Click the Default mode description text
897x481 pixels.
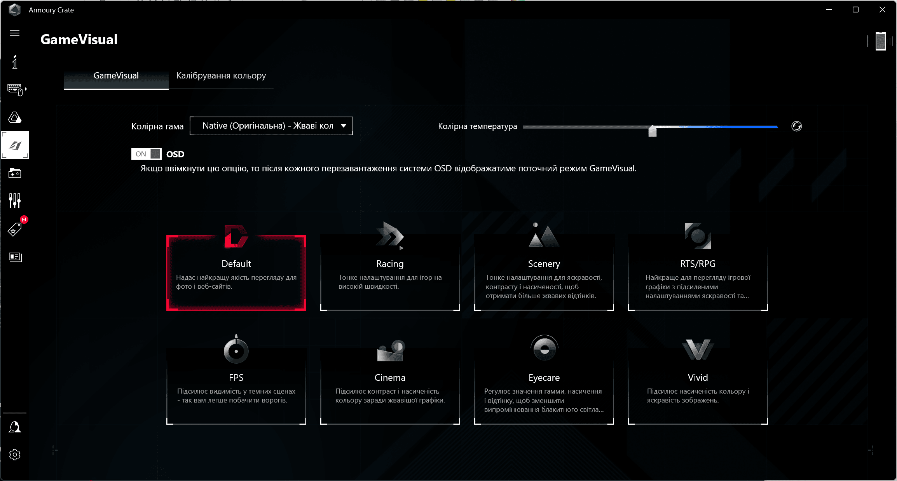(x=236, y=282)
